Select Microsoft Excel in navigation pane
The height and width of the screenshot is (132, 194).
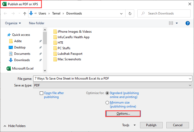[23, 68]
